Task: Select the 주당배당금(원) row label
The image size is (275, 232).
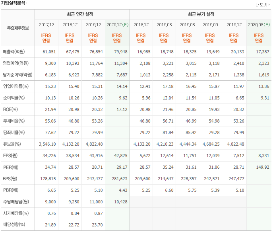Action: point(16,202)
